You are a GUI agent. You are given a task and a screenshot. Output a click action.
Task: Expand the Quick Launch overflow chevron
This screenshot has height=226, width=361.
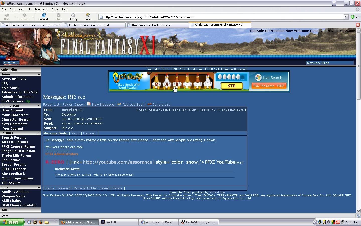point(55,221)
